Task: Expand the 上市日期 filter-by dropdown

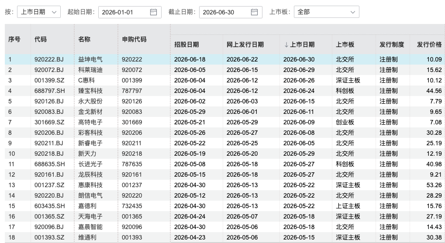Action: 39,12
